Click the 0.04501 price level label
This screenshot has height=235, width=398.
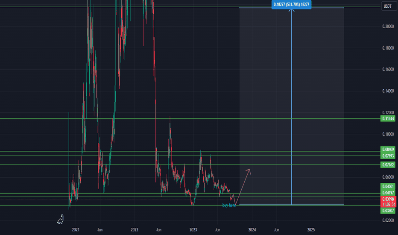click(x=388, y=186)
